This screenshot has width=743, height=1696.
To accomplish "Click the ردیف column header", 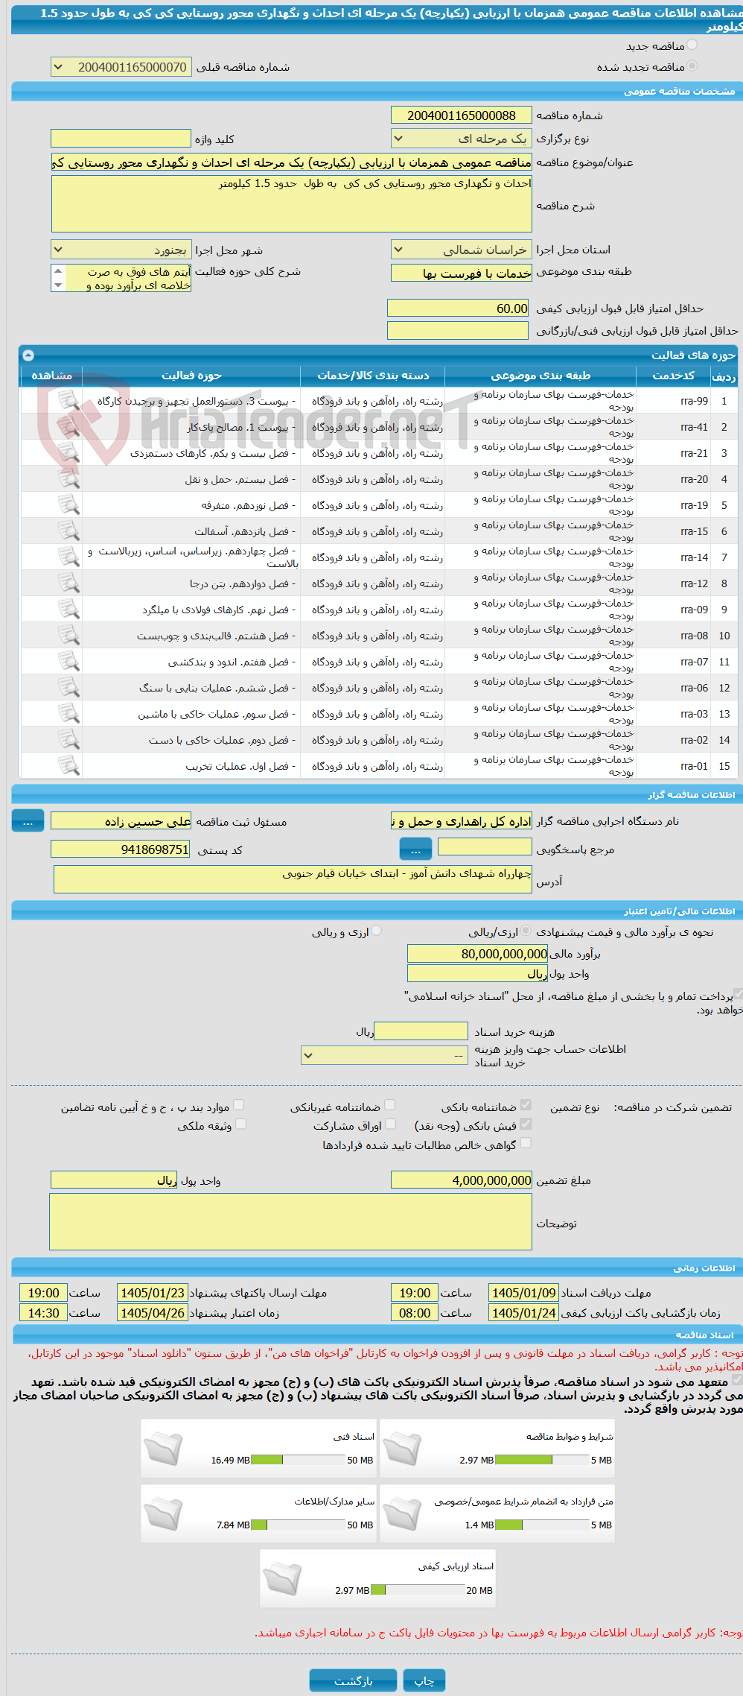I will coord(724,376).
